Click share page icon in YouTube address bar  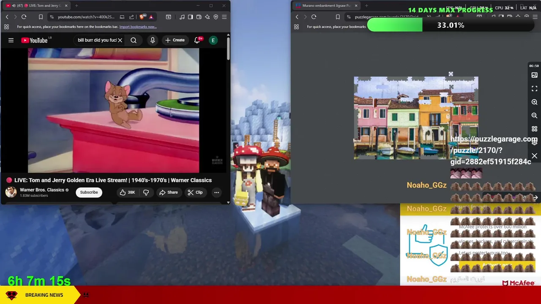click(x=131, y=17)
